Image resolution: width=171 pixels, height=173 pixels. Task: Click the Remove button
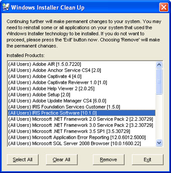109,159
